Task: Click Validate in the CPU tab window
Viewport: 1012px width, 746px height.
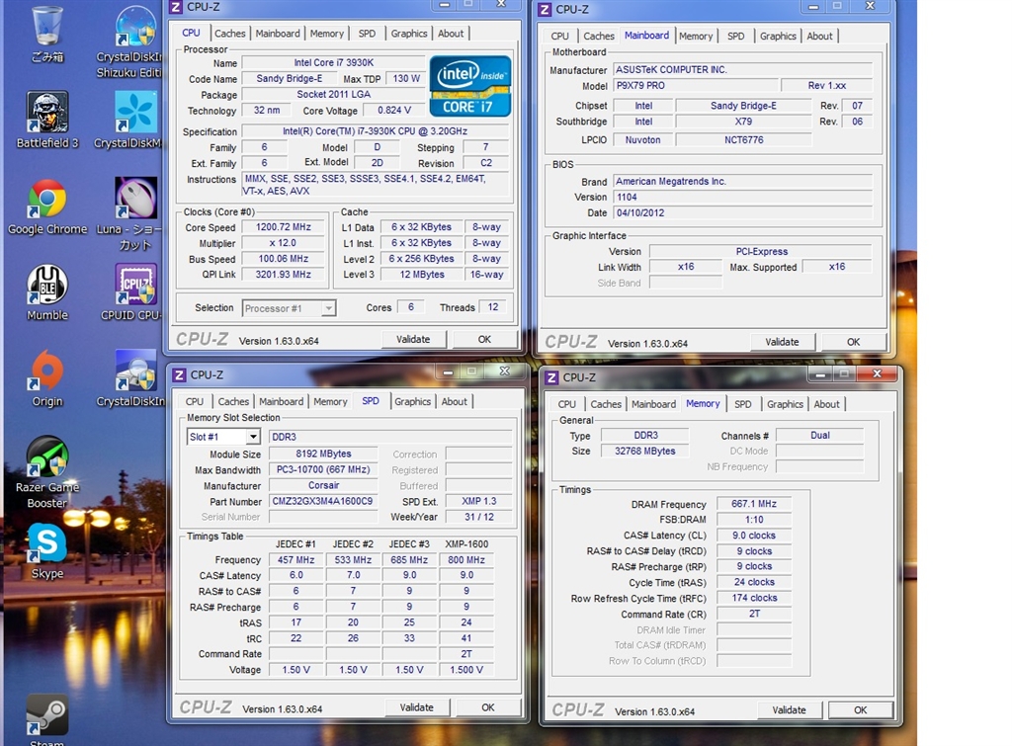Action: pos(413,339)
